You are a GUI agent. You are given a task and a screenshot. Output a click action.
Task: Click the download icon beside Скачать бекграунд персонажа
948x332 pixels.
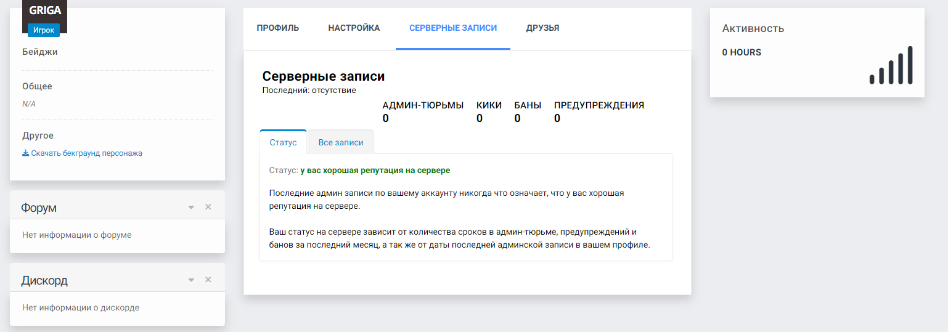26,153
